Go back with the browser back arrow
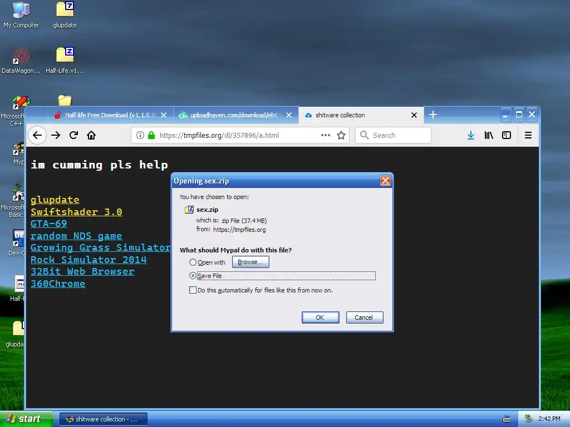The image size is (570, 427). click(37, 136)
